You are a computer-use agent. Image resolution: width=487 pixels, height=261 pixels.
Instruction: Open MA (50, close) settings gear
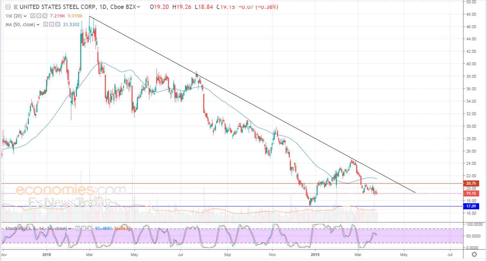(x=51, y=24)
